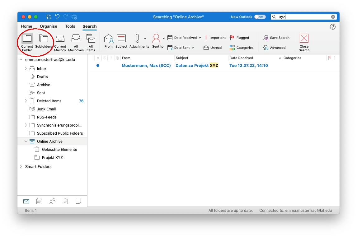Toggle the New Outlook switch
This screenshot has width=357, height=237.
pyautogui.click(x=260, y=17)
